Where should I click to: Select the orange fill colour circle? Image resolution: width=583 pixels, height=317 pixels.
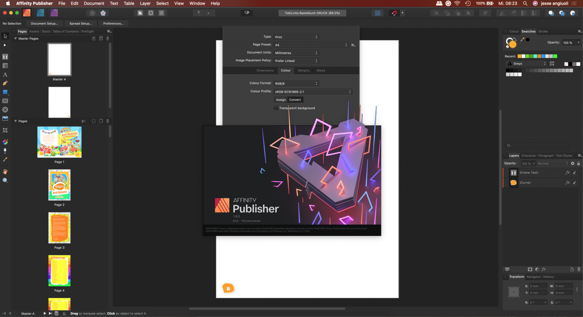[513, 44]
